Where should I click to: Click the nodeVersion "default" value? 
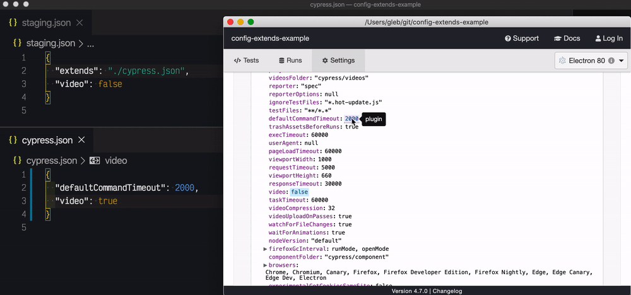click(x=326, y=241)
